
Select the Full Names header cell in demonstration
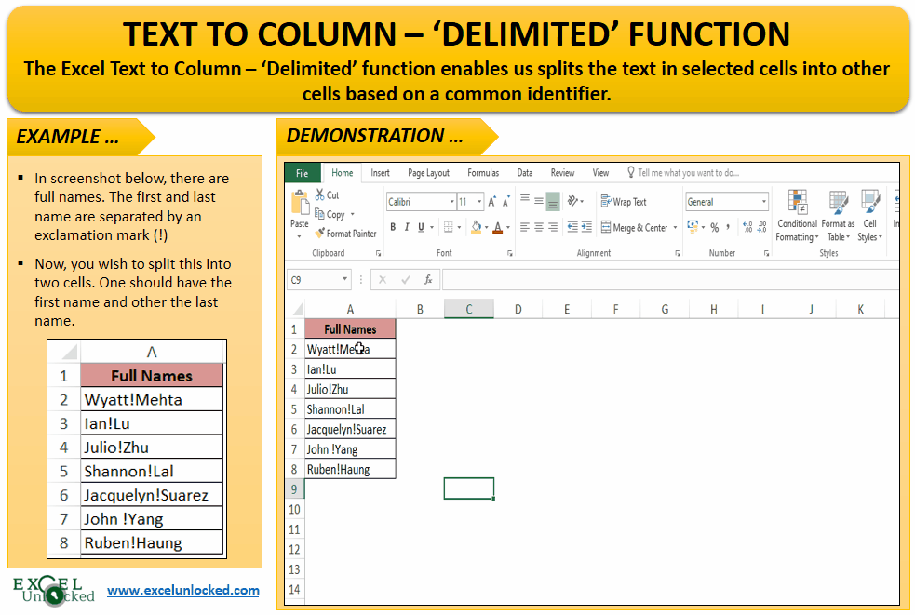pos(350,329)
